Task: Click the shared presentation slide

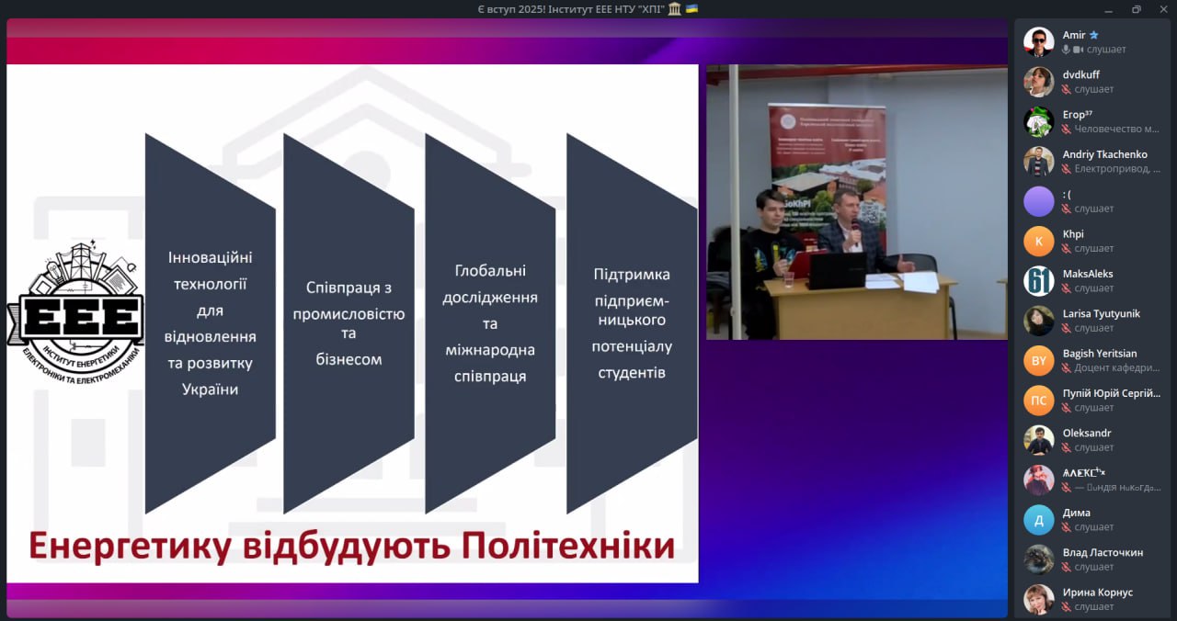Action: click(x=352, y=323)
